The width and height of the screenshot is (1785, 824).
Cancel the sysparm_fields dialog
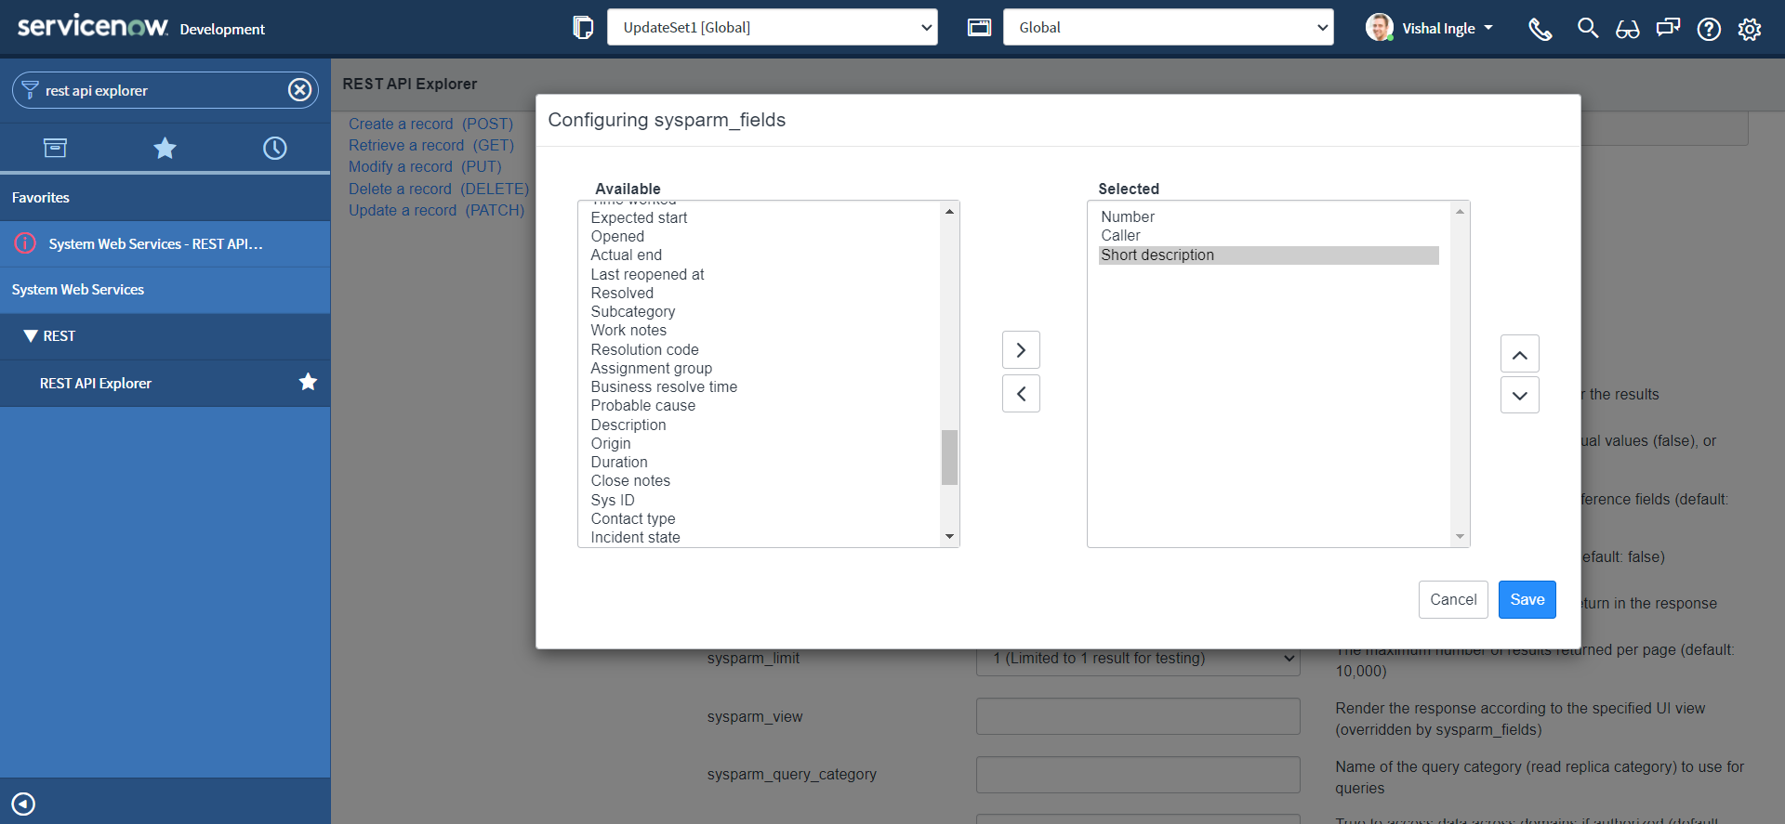[1453, 599]
